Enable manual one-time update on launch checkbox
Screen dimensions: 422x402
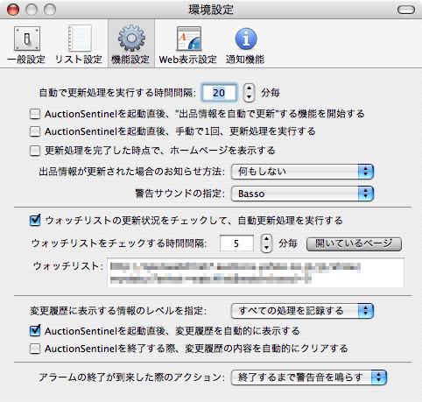coord(35,131)
